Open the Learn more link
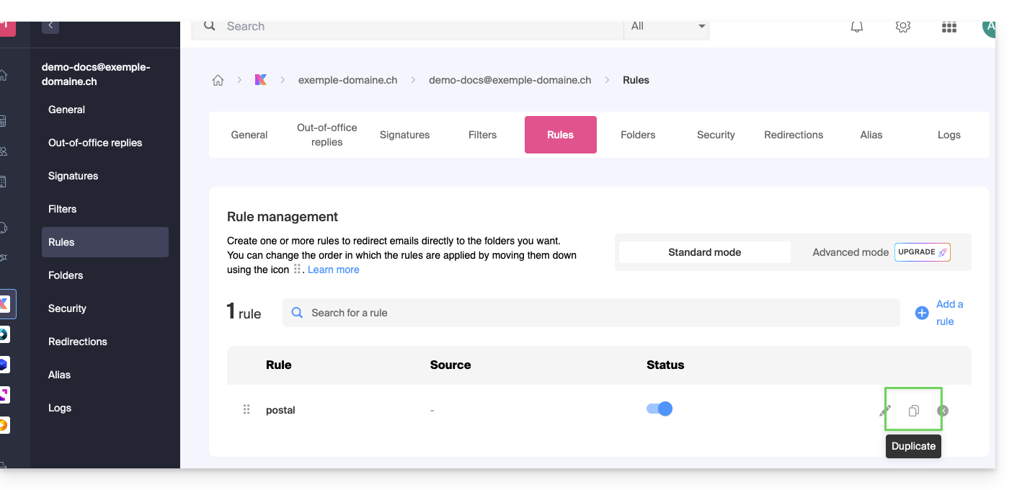Image resolution: width=1017 pixels, height=490 pixels. pos(333,269)
